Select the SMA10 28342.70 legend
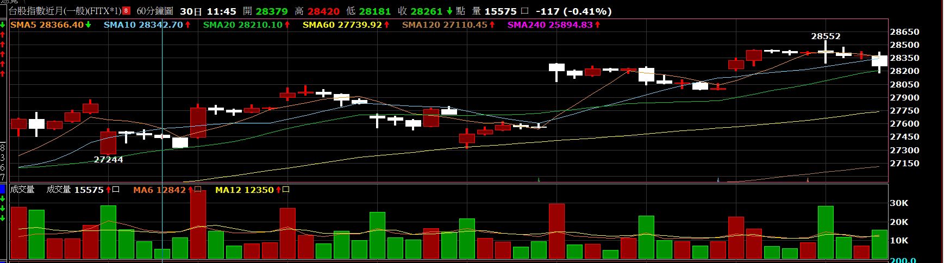 (143, 24)
